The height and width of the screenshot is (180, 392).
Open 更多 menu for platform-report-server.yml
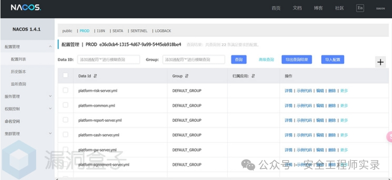pos(344,120)
